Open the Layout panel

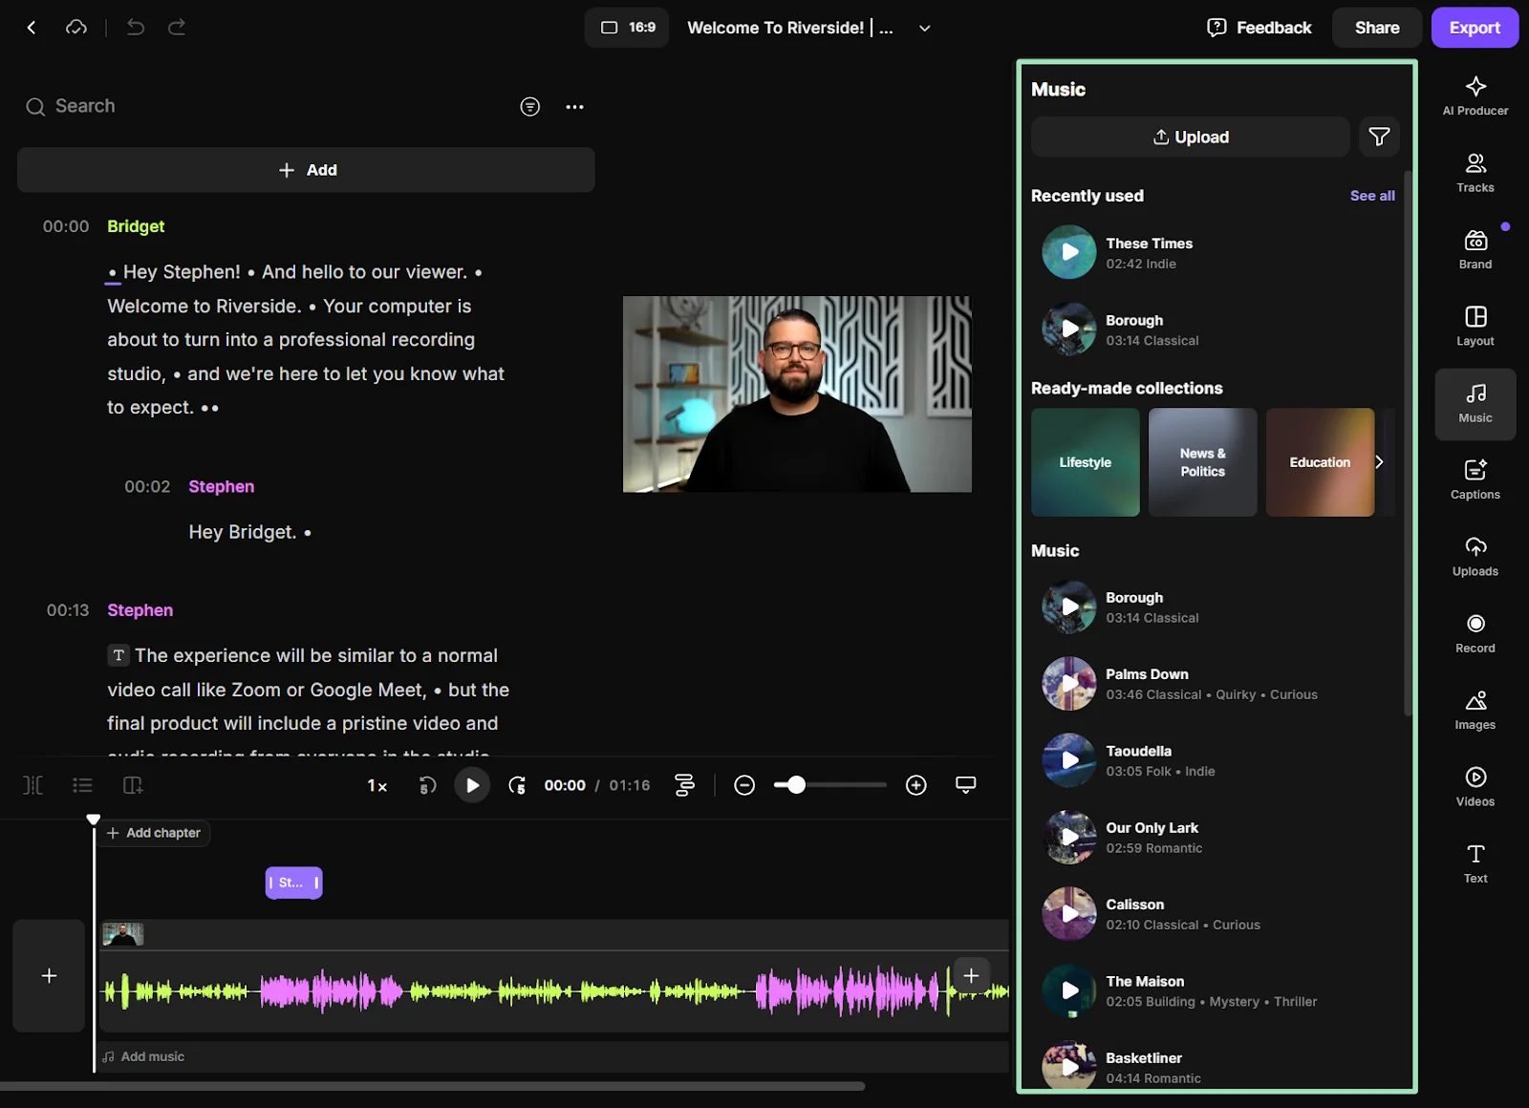1475,327
